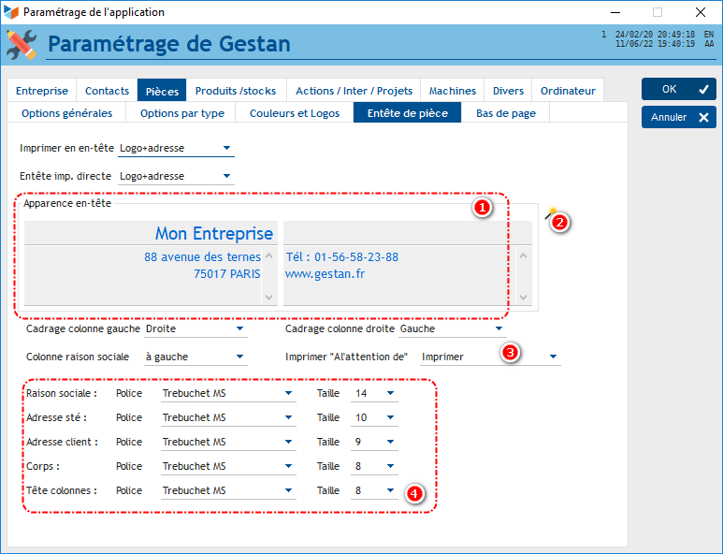Open the Produits /stocks tab
723x554 pixels.
point(236,91)
